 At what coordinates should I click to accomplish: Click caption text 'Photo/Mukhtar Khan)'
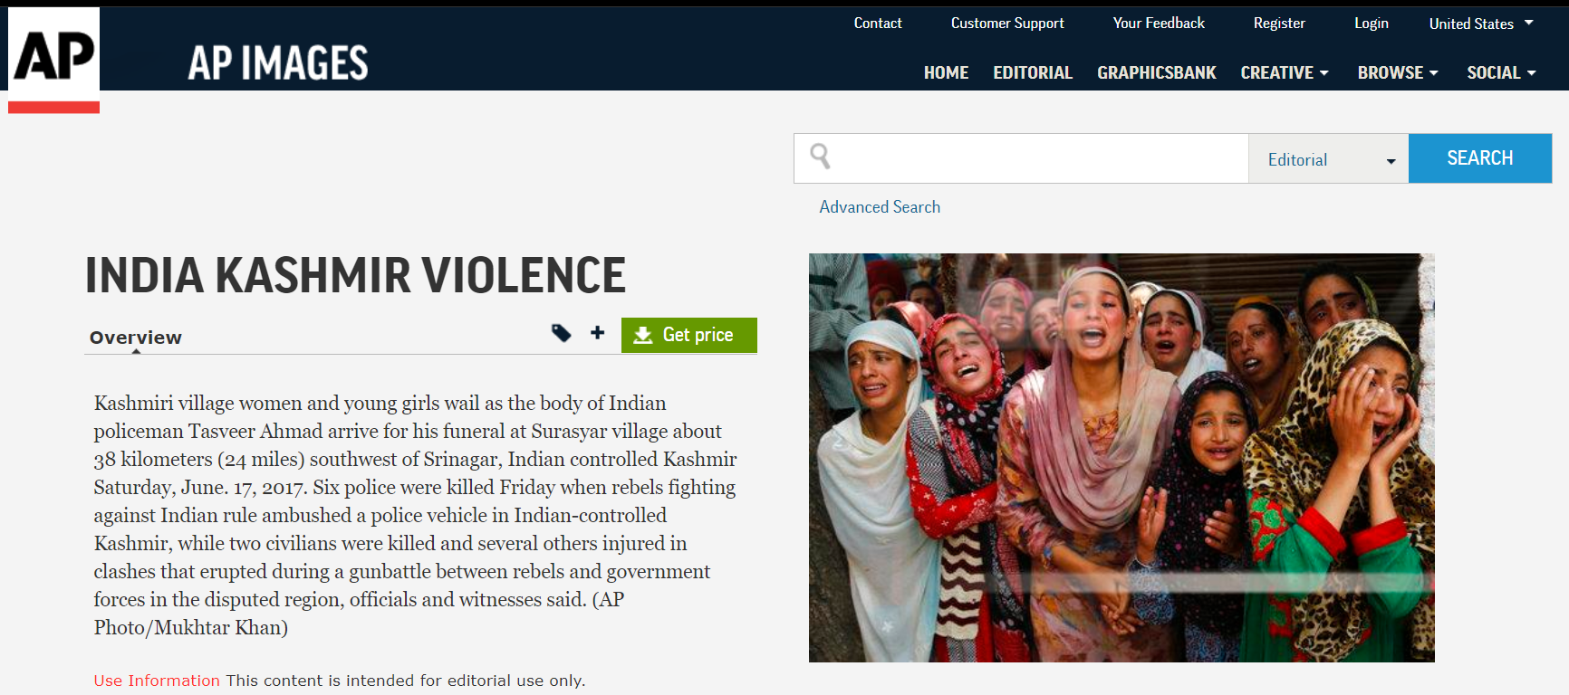pyautogui.click(x=191, y=627)
